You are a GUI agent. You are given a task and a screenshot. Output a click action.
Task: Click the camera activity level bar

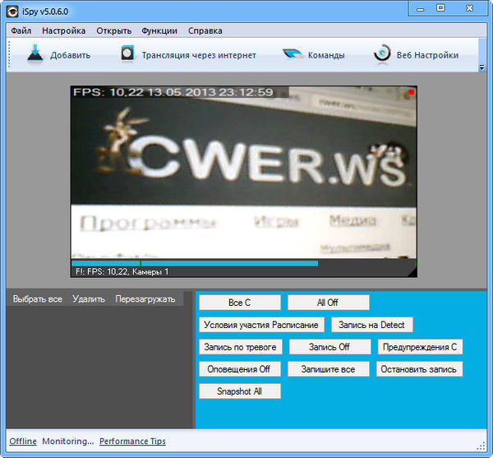point(195,263)
